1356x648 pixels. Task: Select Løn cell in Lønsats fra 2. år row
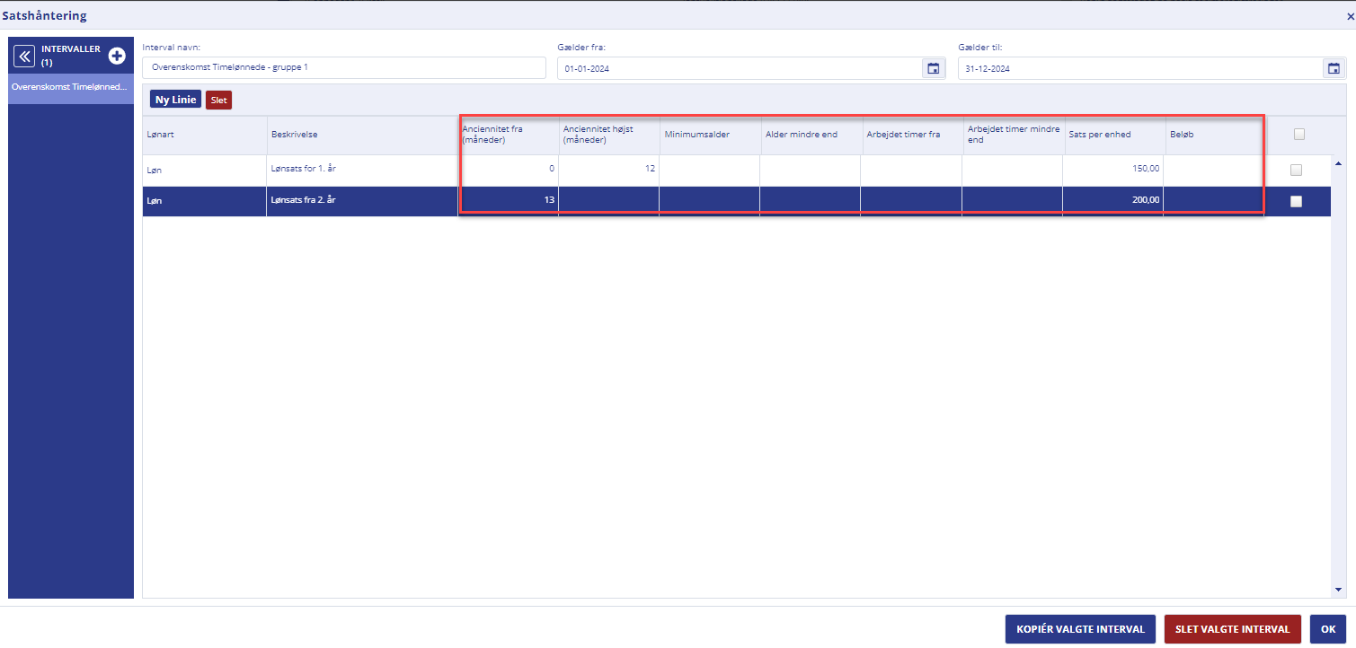click(204, 201)
